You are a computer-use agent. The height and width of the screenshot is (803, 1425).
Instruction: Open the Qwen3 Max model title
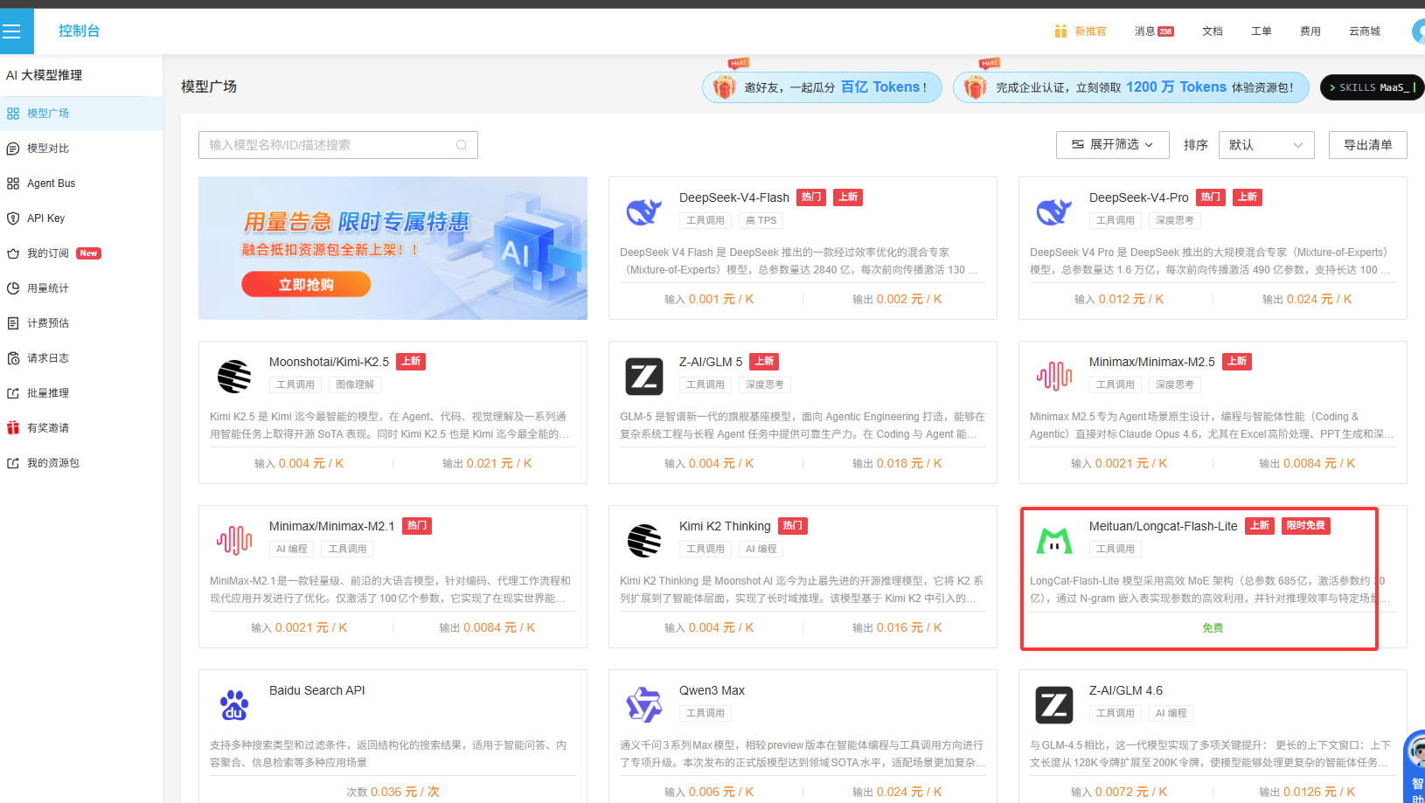coord(712,690)
